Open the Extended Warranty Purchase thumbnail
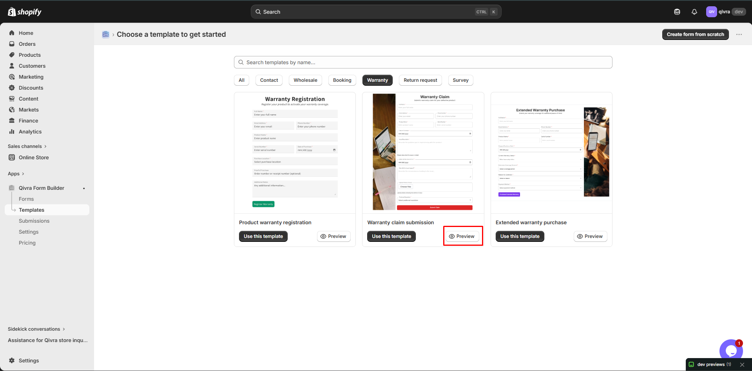The image size is (752, 371). [551, 153]
